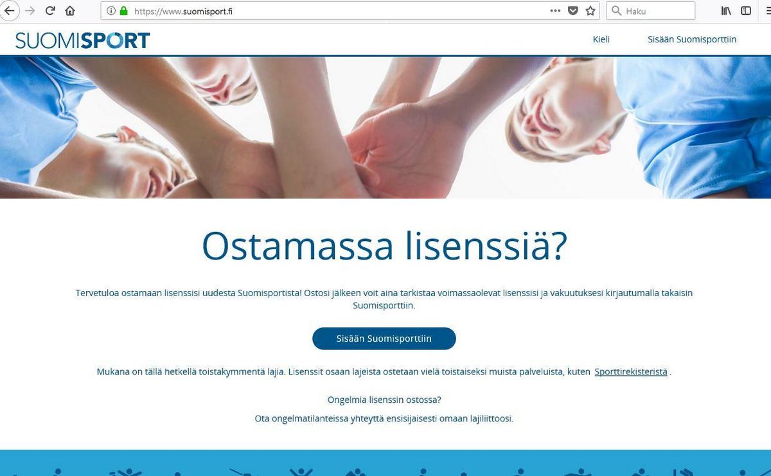
Task: Bookmark this page with star icon
Action: 590,11
